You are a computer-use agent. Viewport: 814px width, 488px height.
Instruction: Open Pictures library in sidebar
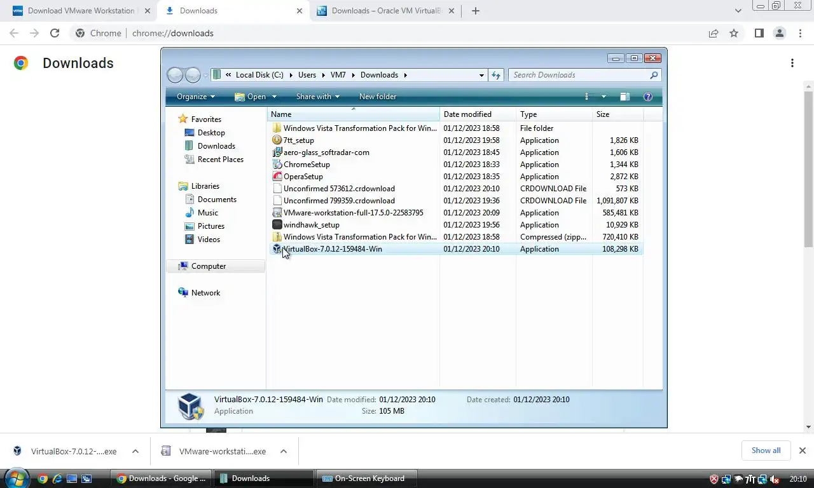pos(210,226)
